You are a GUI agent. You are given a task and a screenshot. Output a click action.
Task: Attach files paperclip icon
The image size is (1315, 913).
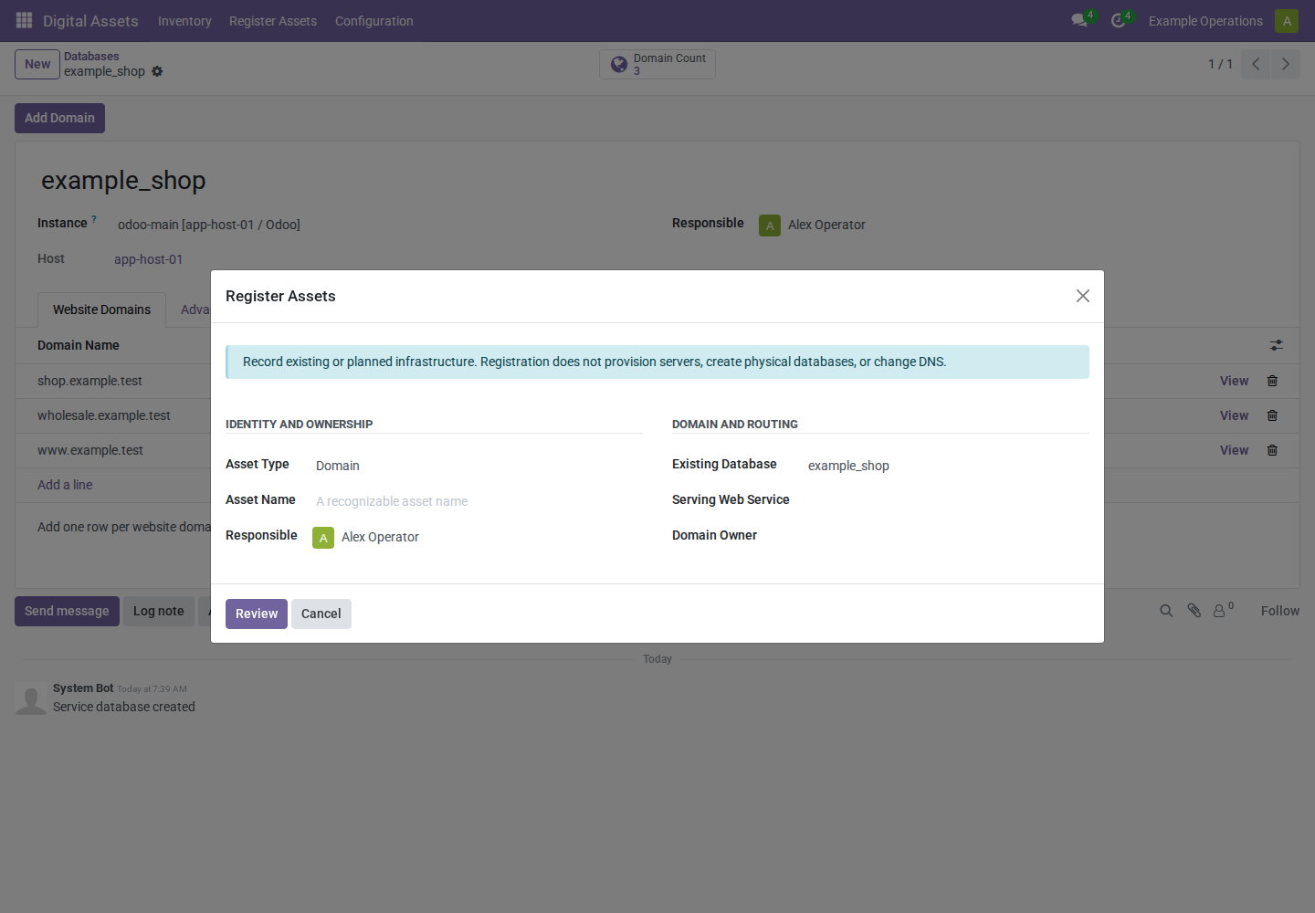click(x=1194, y=611)
